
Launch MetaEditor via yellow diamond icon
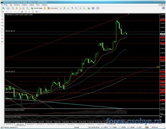45,8
